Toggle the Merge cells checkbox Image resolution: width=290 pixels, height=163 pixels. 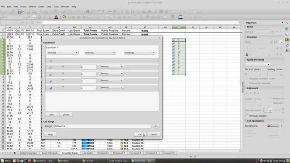[271, 99]
